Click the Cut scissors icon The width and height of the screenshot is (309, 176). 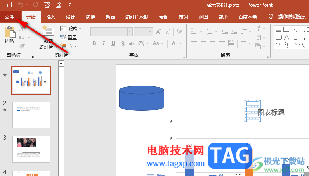pos(22,29)
